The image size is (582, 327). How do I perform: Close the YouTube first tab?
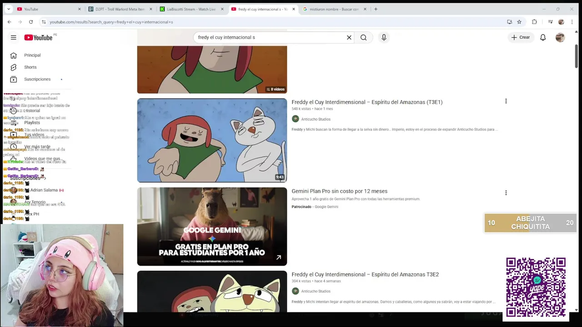coord(79,9)
